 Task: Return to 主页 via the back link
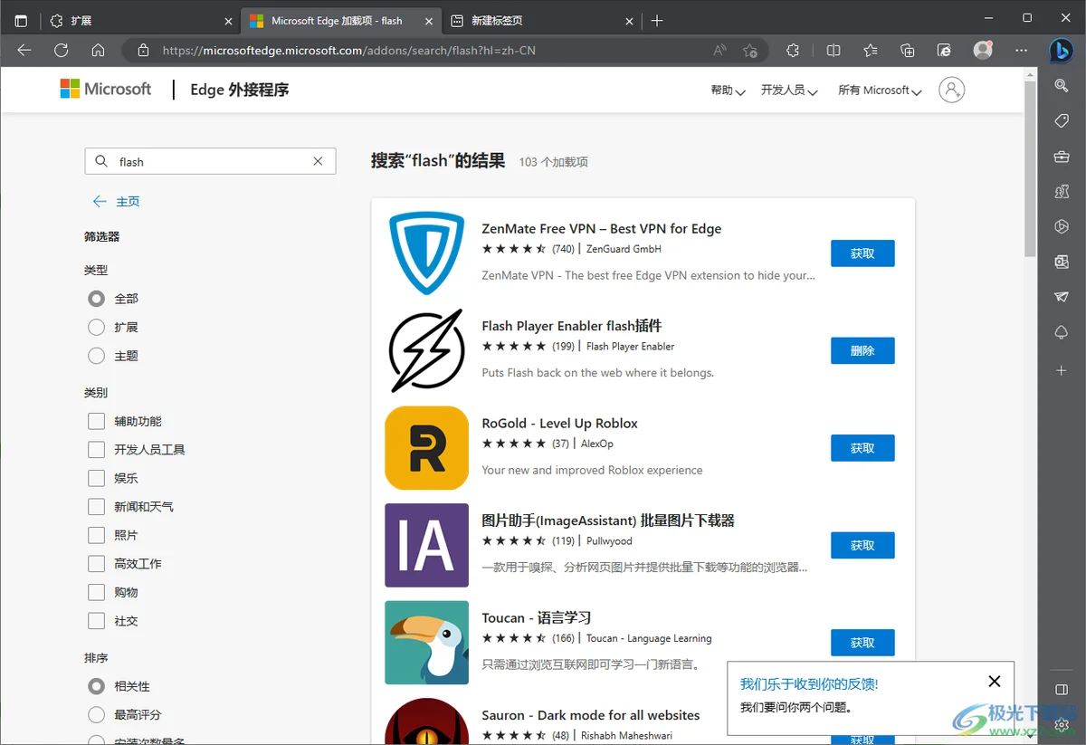click(x=117, y=201)
